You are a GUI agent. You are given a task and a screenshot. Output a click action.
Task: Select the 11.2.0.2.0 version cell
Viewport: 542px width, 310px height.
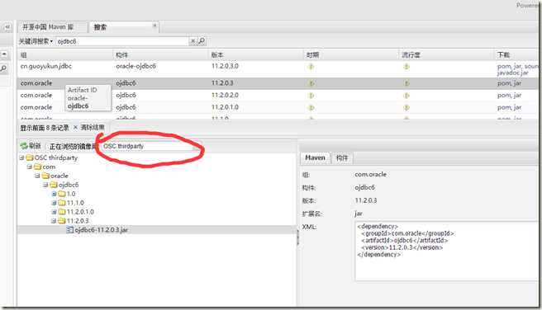[x=225, y=95]
